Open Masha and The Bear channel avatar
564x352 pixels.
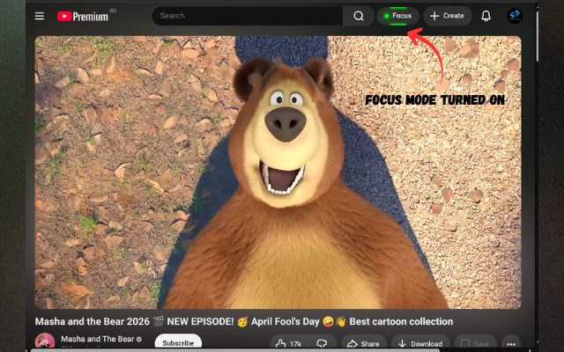[x=45, y=341]
